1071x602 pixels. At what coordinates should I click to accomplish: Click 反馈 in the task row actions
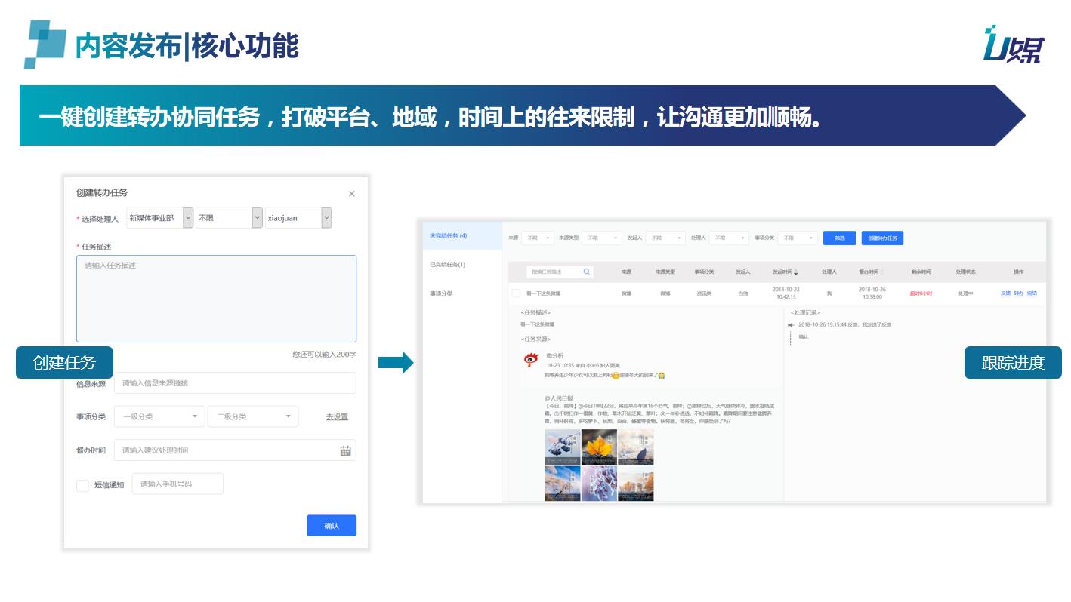click(x=1005, y=293)
